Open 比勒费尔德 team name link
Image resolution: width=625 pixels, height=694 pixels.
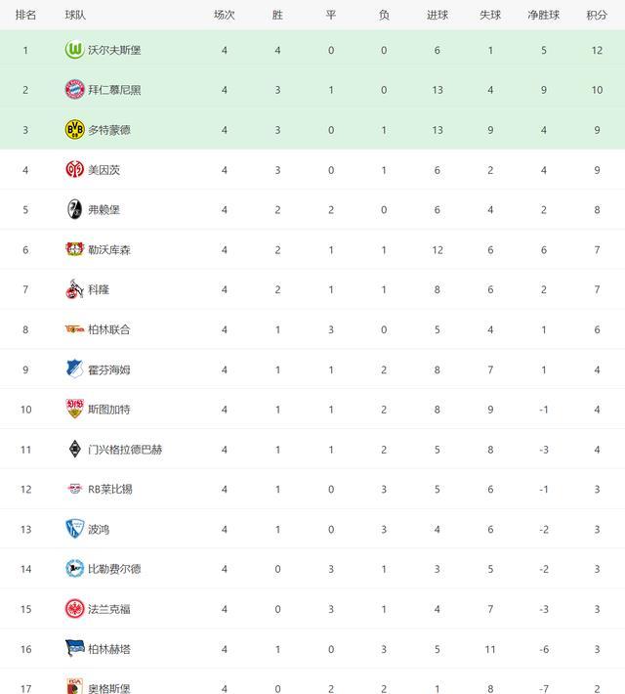coord(114,569)
